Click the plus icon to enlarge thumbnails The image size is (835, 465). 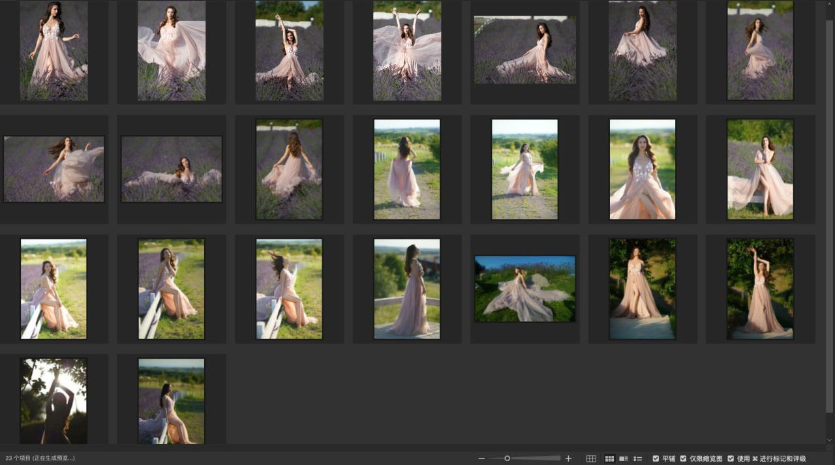(x=568, y=458)
